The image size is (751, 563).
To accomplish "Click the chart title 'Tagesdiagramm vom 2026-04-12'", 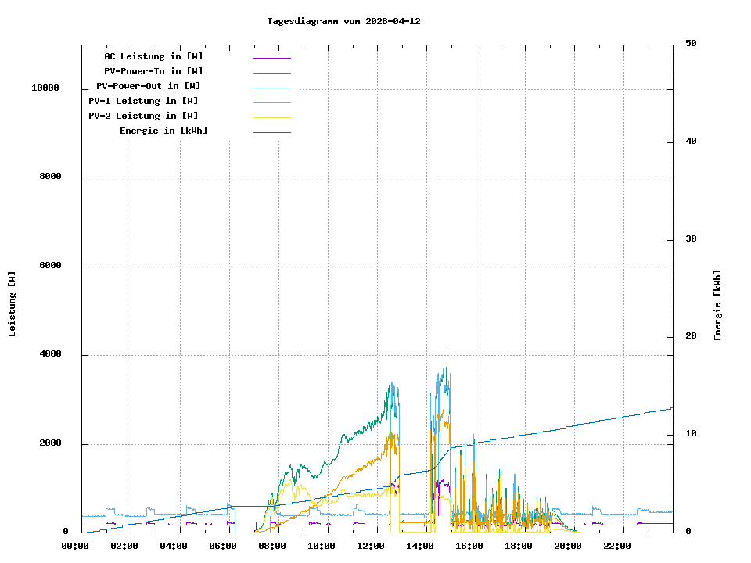I will [x=343, y=21].
